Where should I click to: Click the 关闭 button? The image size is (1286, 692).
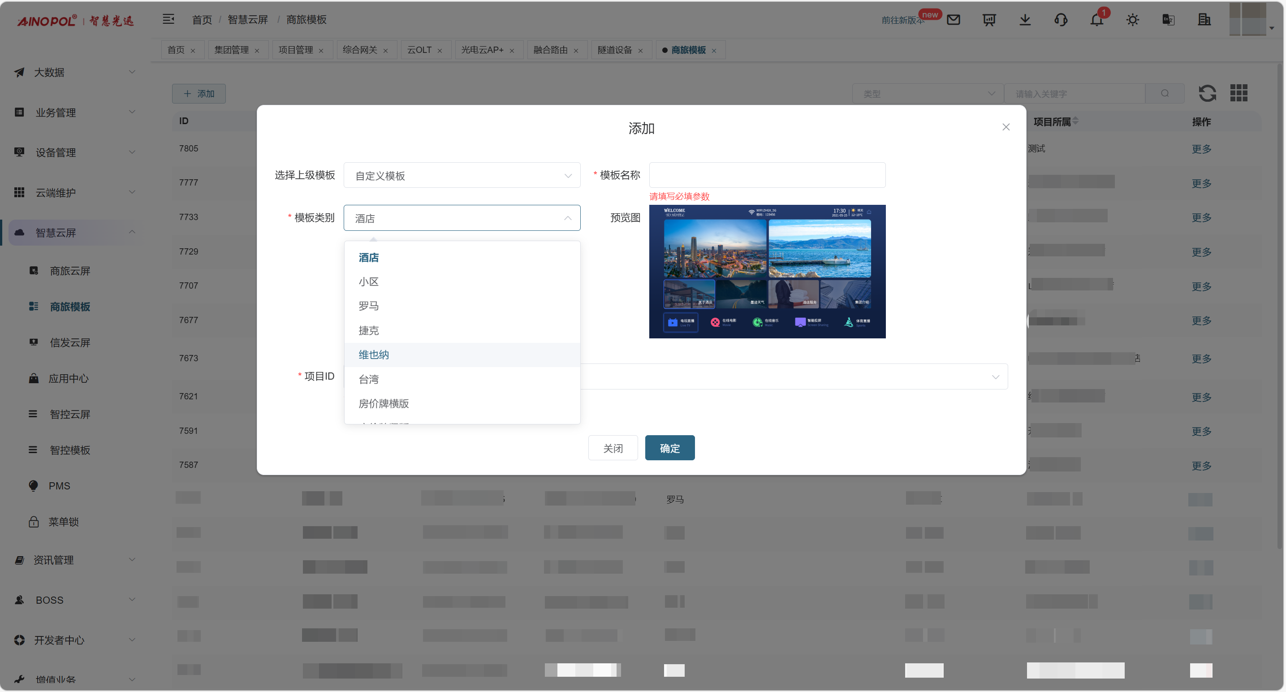[x=613, y=448]
